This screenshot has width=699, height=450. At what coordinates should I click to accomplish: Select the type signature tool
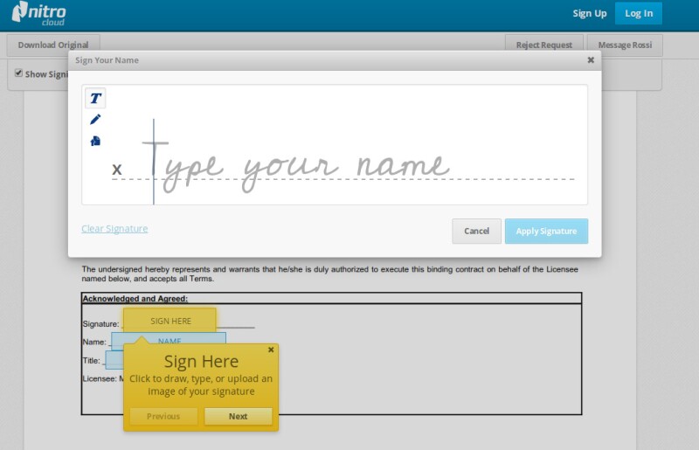click(x=95, y=98)
